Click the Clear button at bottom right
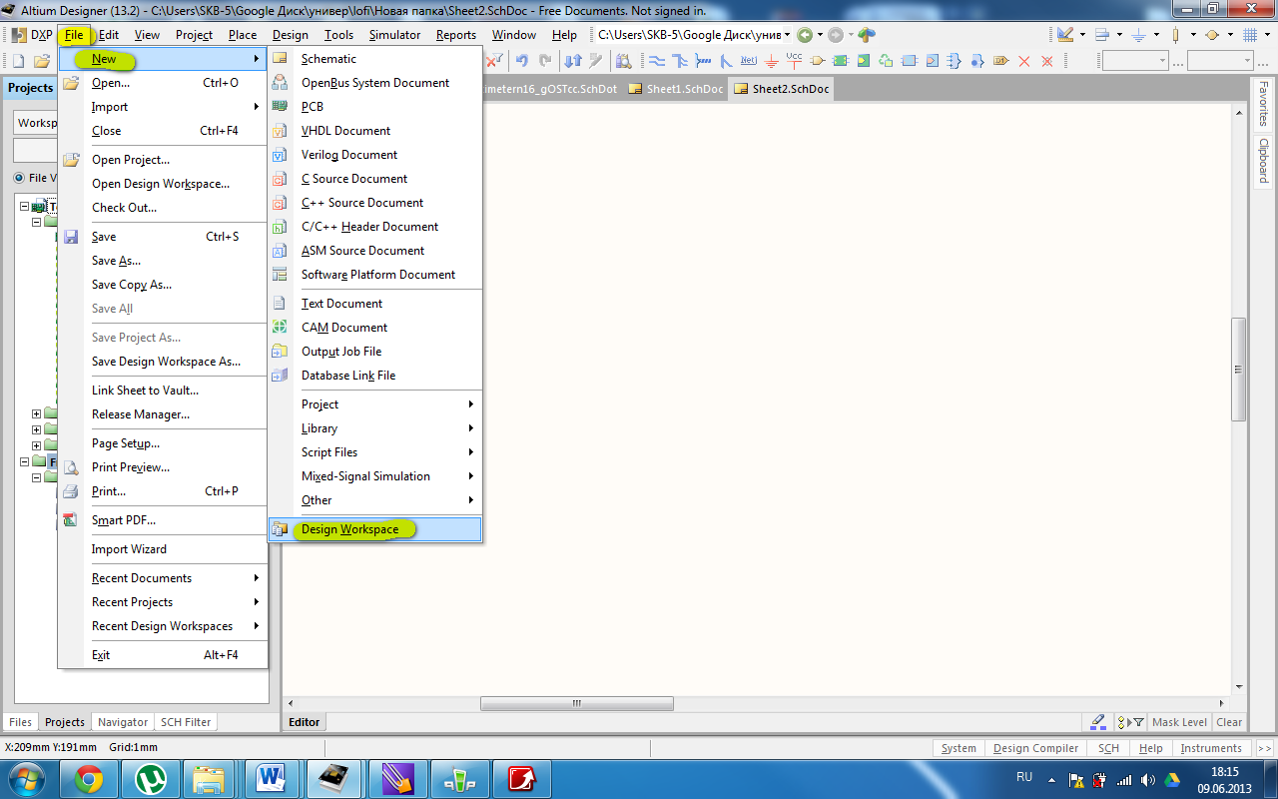1278x799 pixels. click(1229, 722)
